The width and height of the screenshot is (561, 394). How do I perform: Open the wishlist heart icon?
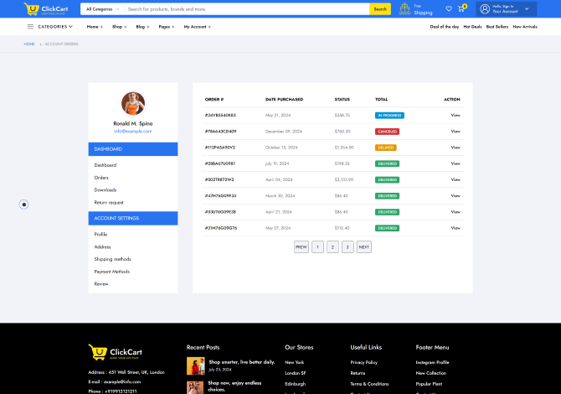(449, 8)
